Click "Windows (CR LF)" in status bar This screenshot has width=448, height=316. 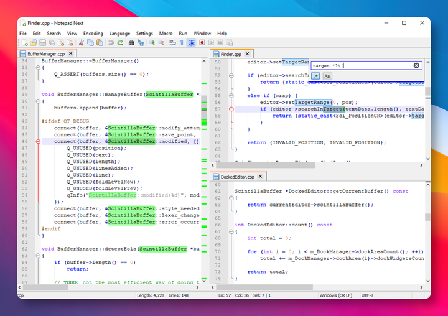click(x=336, y=295)
